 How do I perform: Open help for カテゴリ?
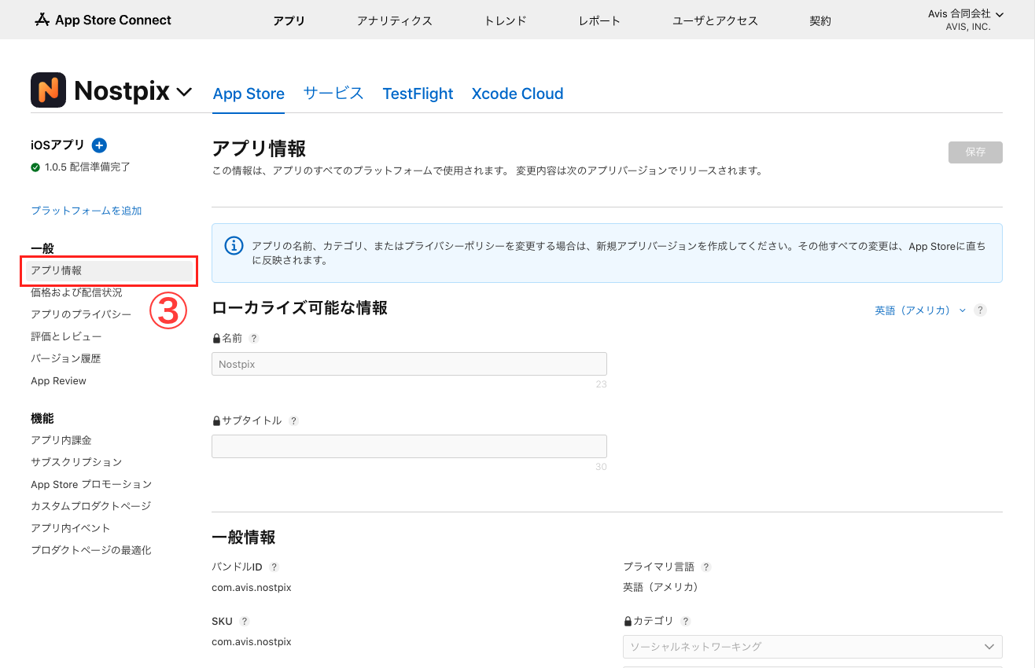pos(686,621)
